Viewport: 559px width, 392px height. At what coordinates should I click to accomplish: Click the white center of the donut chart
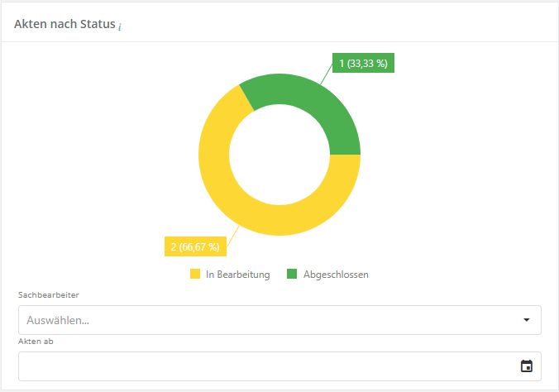279,155
